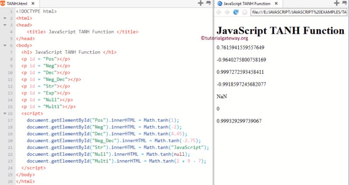Collapse the script tag on line 16
Image resolution: width=349 pixels, height=185 pixels.
click(x=5, y=113)
